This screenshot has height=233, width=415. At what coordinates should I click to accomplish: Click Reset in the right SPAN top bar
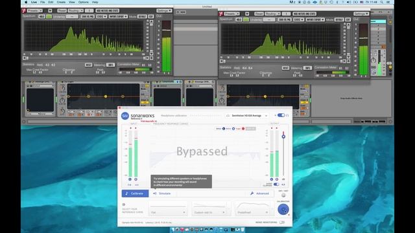tap(259, 14)
